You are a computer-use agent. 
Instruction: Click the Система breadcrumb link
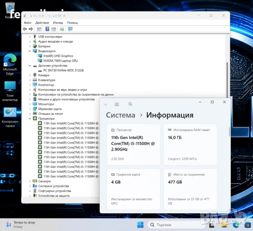point(120,115)
